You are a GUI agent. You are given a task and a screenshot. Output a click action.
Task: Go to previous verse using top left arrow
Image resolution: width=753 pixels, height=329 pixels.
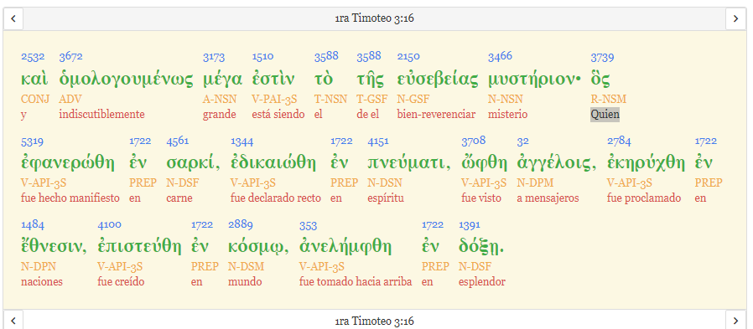point(13,18)
